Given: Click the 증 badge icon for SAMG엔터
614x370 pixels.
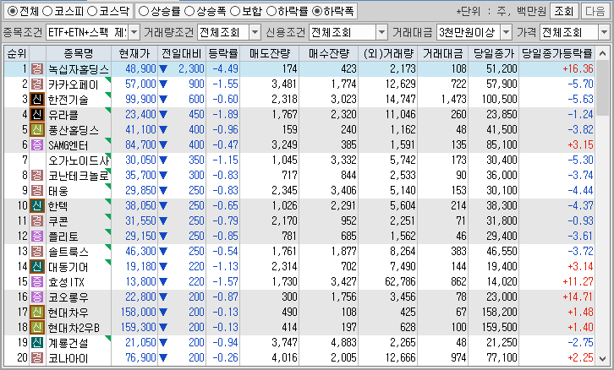Looking at the screenshot, I should click(x=37, y=144).
